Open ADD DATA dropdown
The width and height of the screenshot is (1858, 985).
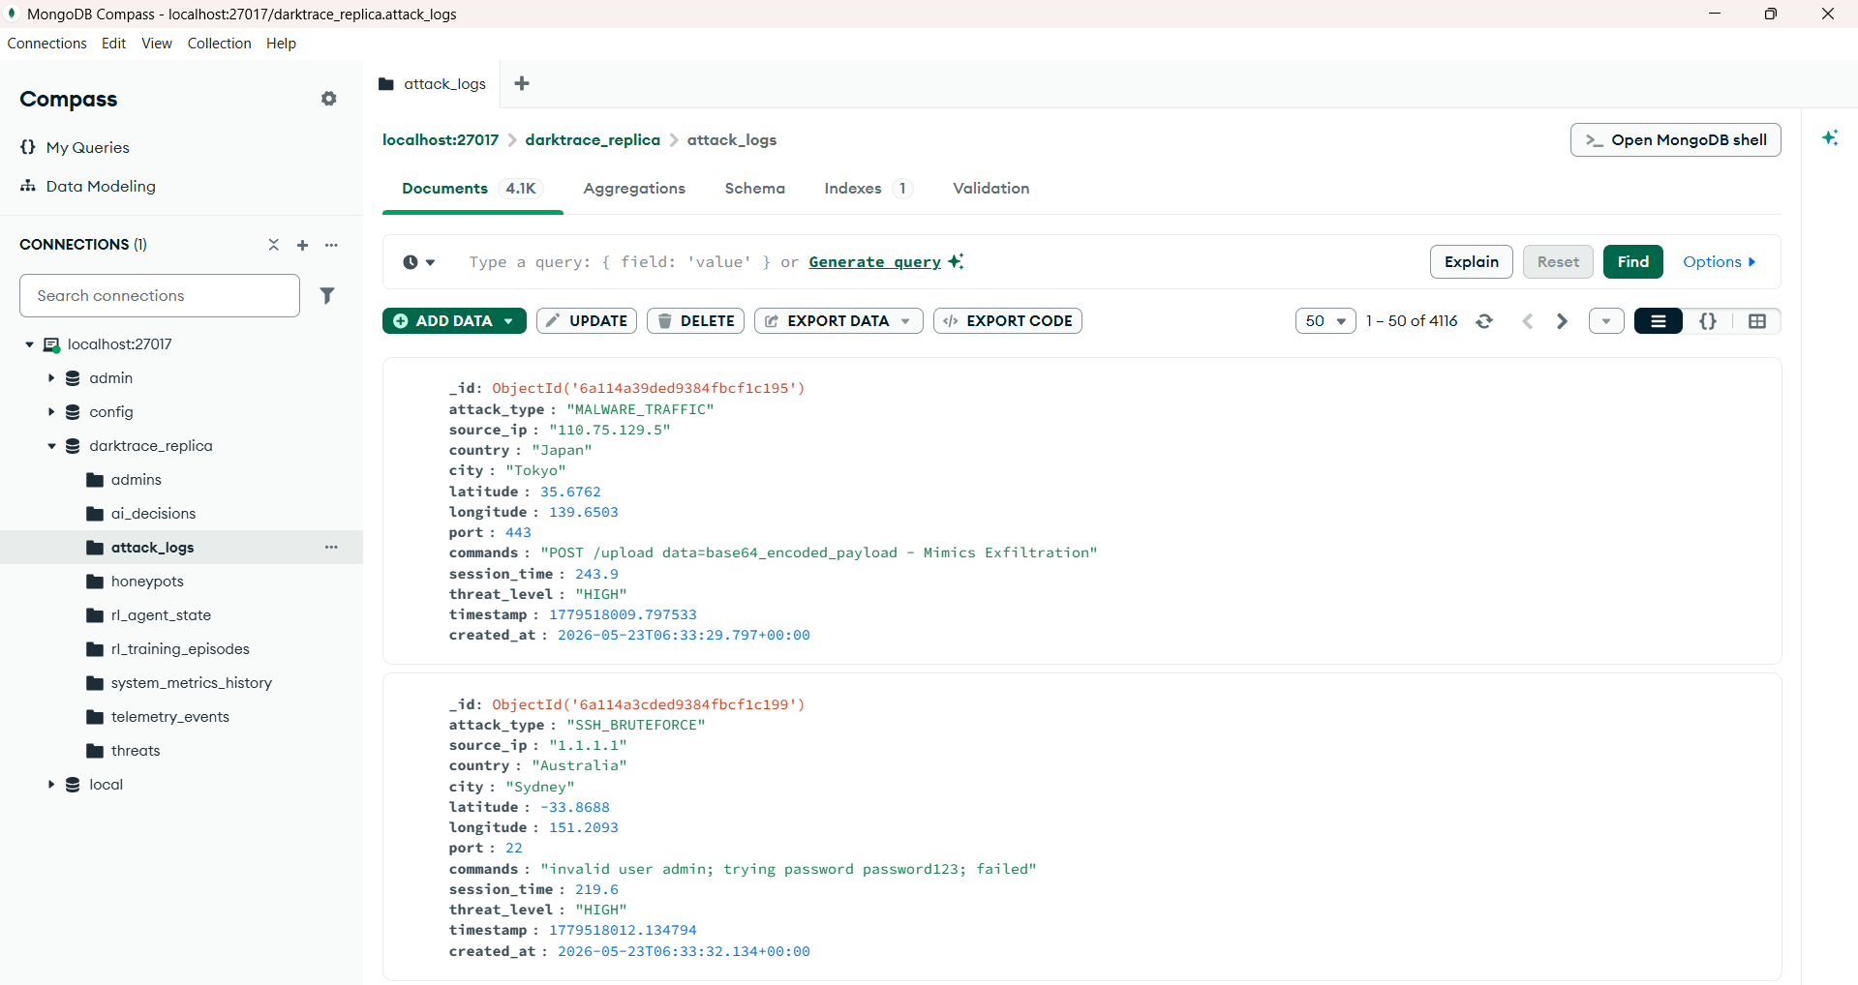coord(454,321)
